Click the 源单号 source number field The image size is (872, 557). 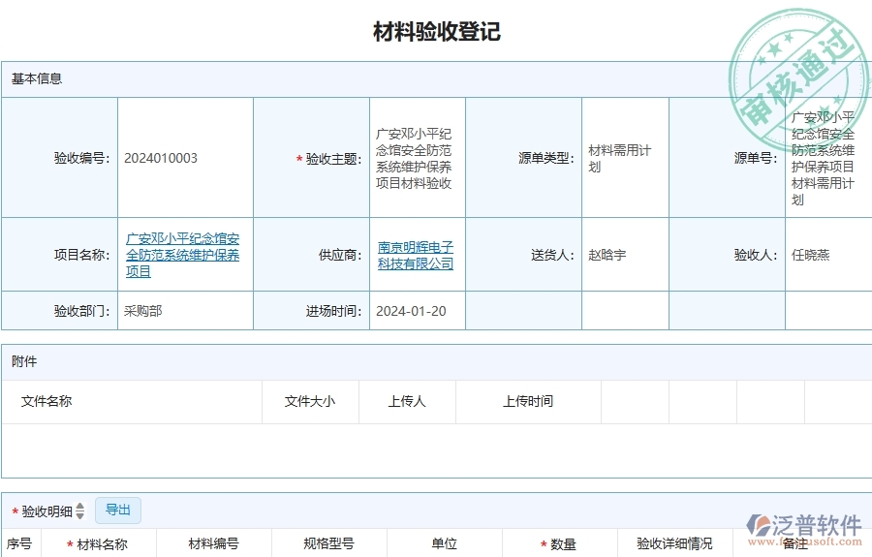click(x=824, y=158)
